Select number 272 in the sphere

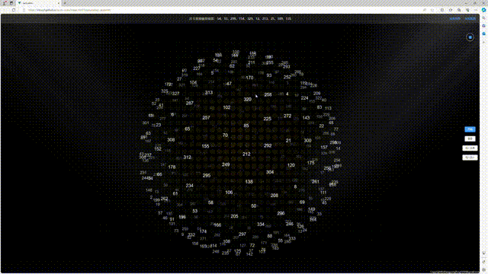287,116
